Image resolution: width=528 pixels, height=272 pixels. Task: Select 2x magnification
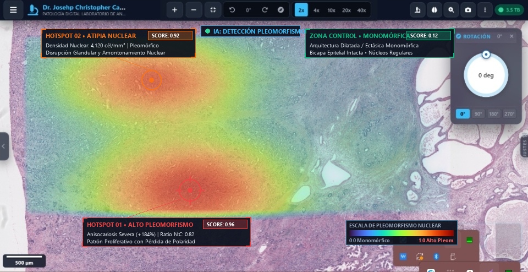[301, 10]
